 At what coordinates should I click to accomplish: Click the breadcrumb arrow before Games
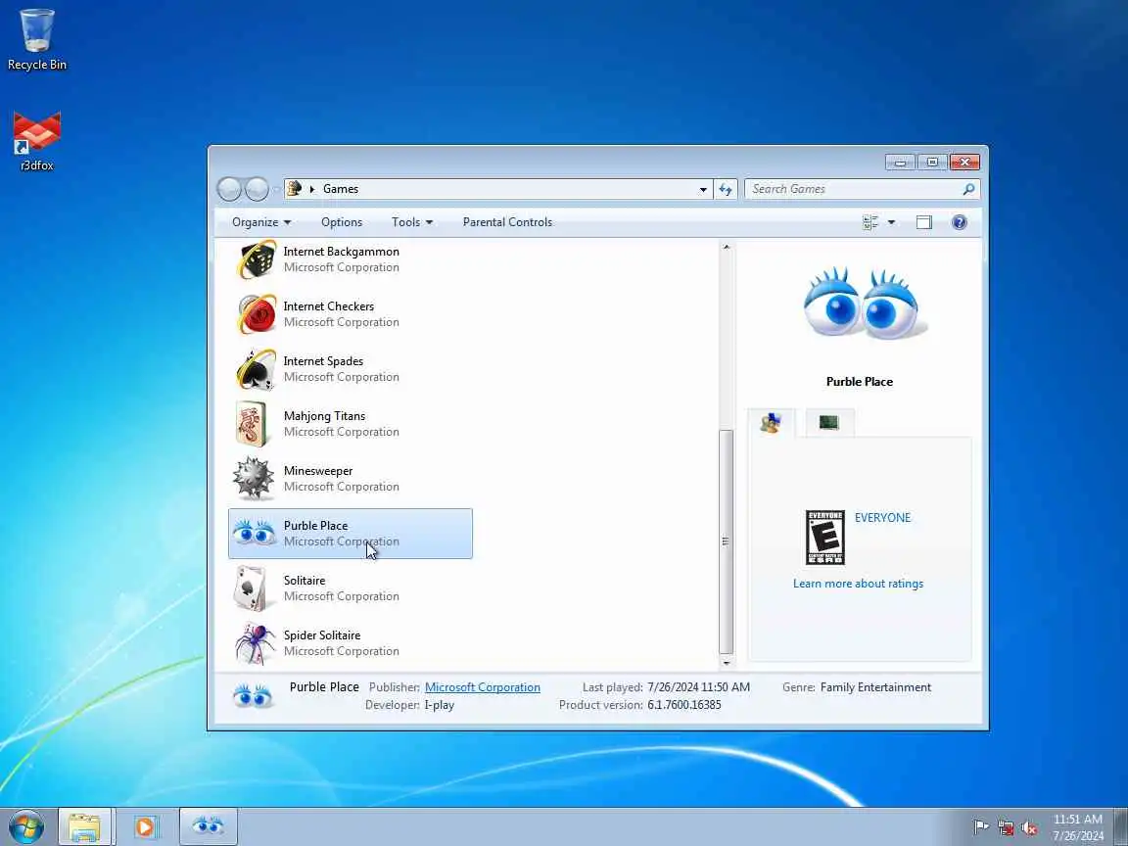(x=312, y=189)
